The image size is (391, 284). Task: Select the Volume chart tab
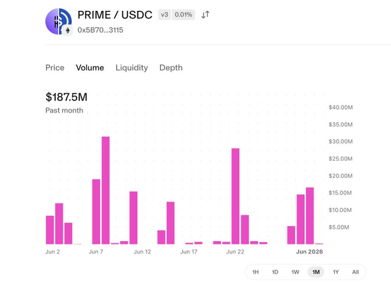pos(90,68)
